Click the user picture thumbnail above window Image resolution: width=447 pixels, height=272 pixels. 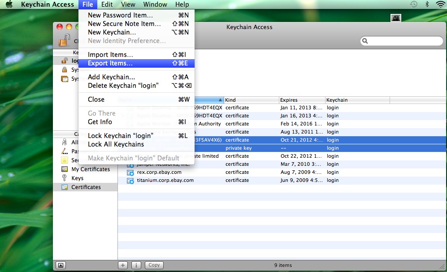[x=396, y=18]
